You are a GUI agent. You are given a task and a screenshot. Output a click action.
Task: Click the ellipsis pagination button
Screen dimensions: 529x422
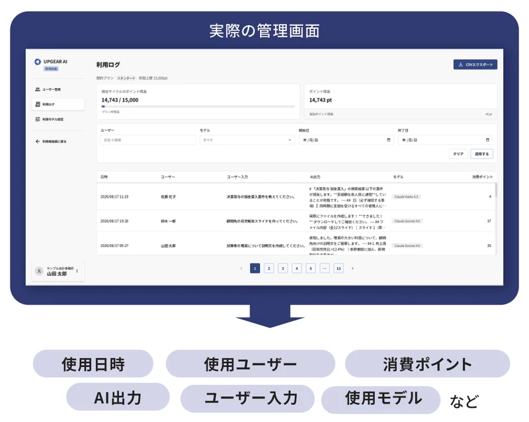tap(325, 269)
